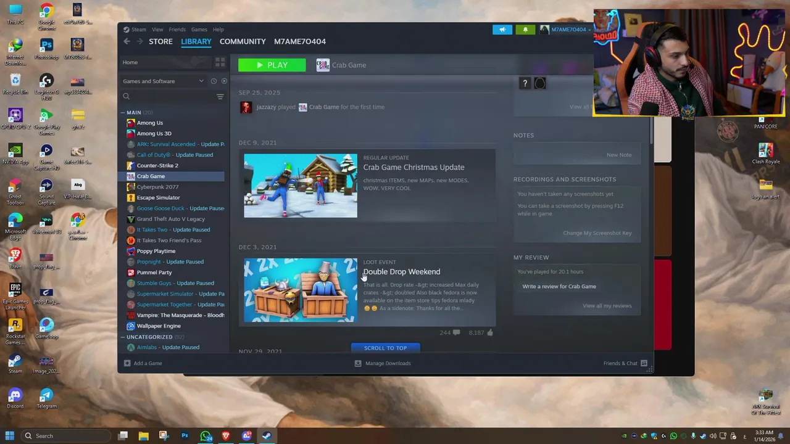This screenshot has width=790, height=444.
Task: Click the green PLAY button
Action: pos(272,65)
